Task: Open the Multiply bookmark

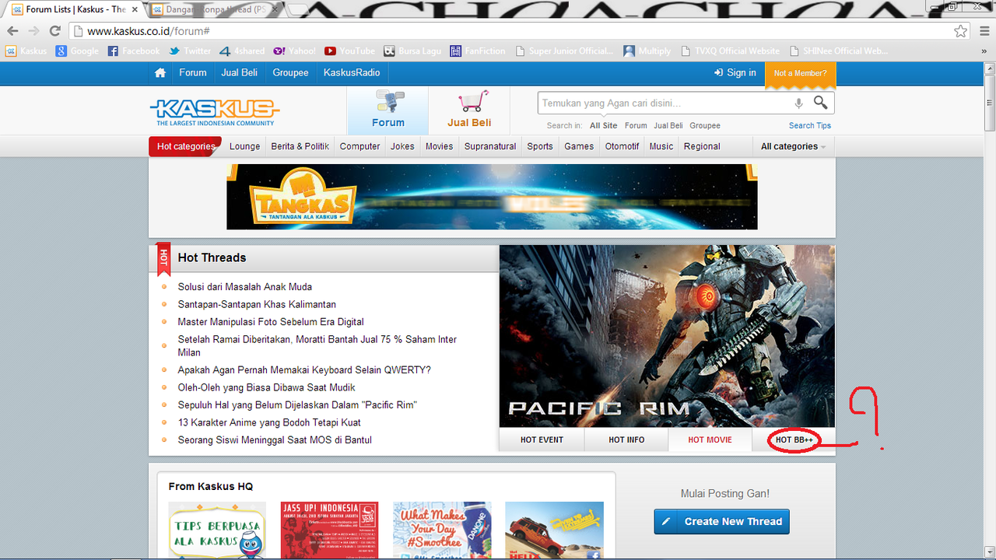Action: [x=647, y=51]
